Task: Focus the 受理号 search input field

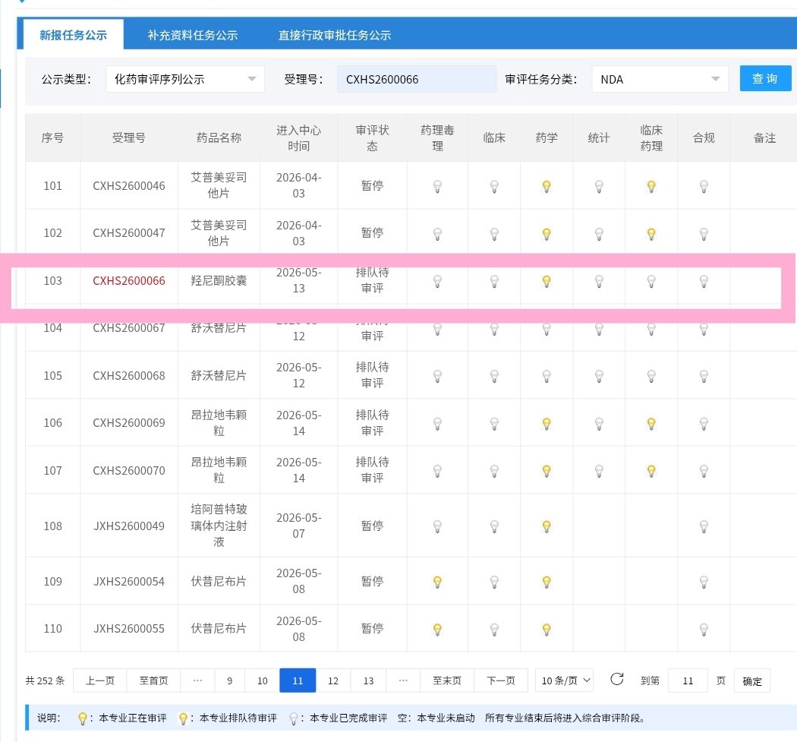Action: 417,79
